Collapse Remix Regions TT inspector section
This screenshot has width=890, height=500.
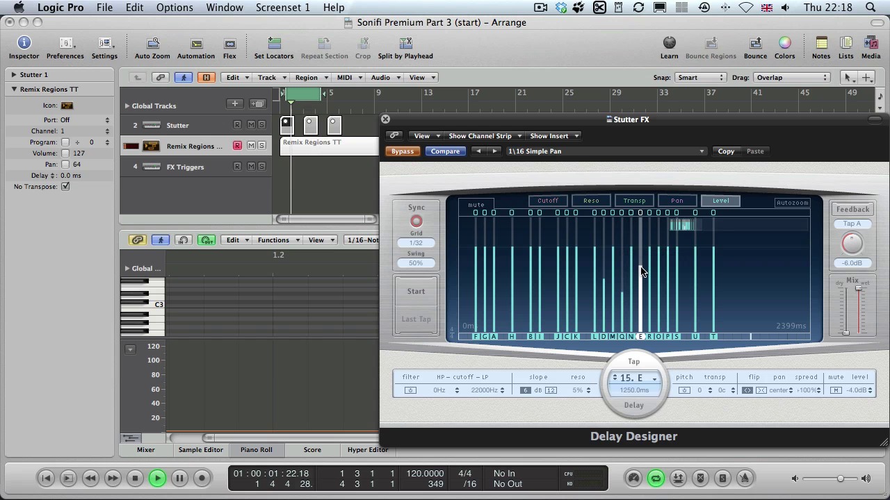pos(14,89)
